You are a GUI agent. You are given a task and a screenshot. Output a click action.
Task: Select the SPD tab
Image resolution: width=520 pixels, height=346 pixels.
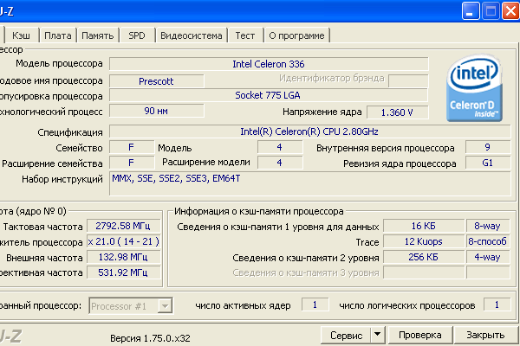(137, 35)
